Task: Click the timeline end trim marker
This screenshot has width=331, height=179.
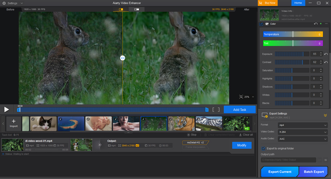Action: pyautogui.click(x=207, y=110)
